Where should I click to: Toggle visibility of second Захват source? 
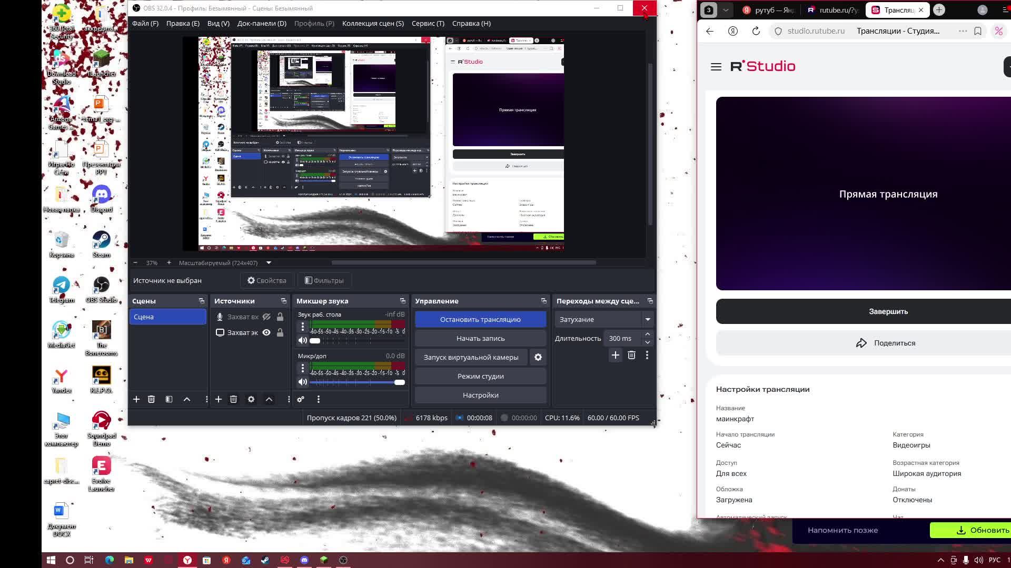pos(266,333)
